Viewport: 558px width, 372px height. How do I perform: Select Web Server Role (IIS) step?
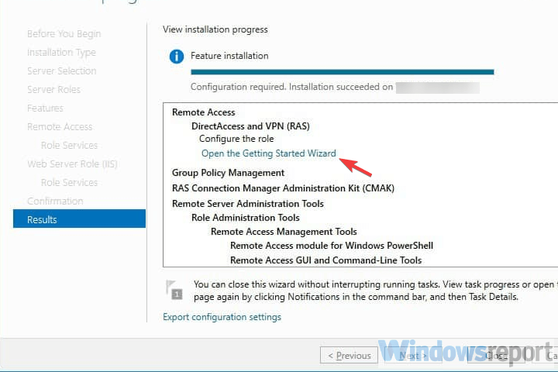tap(72, 164)
